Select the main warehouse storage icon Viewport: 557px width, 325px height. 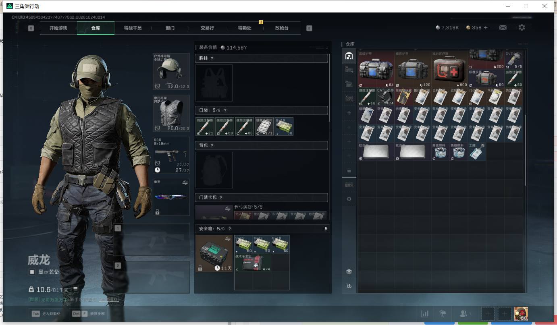pos(349,56)
